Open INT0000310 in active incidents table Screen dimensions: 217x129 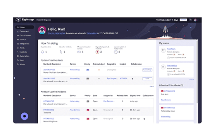tap(49, 119)
